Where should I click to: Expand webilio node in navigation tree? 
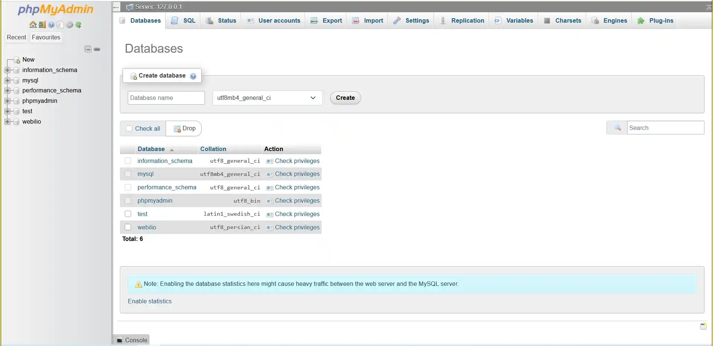[x=7, y=121]
